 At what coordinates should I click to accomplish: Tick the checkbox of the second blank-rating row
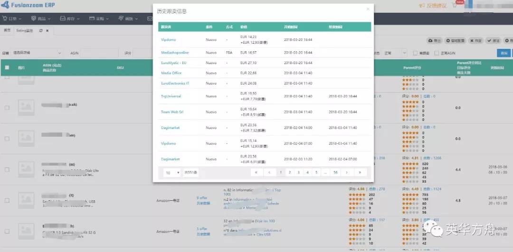[x=7, y=139]
